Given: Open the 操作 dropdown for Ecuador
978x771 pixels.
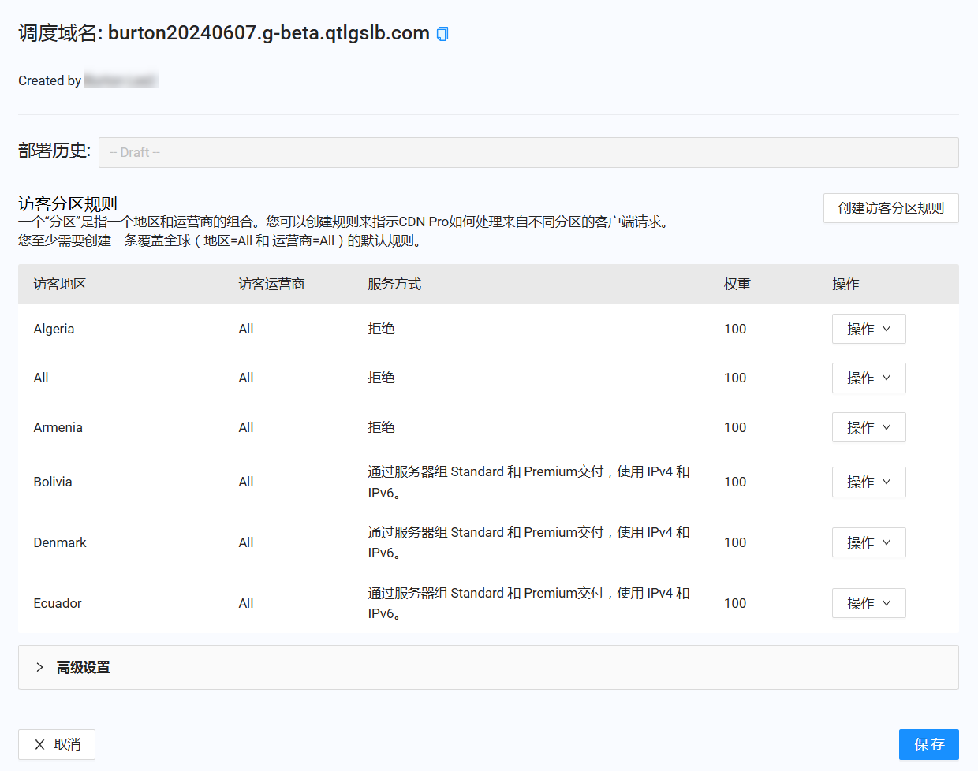Looking at the screenshot, I should (868, 603).
